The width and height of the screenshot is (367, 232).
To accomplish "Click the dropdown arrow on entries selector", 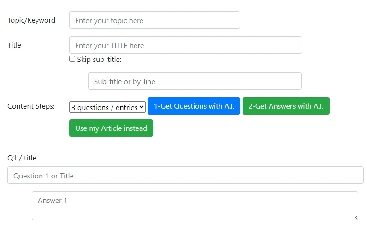I will 142,107.
